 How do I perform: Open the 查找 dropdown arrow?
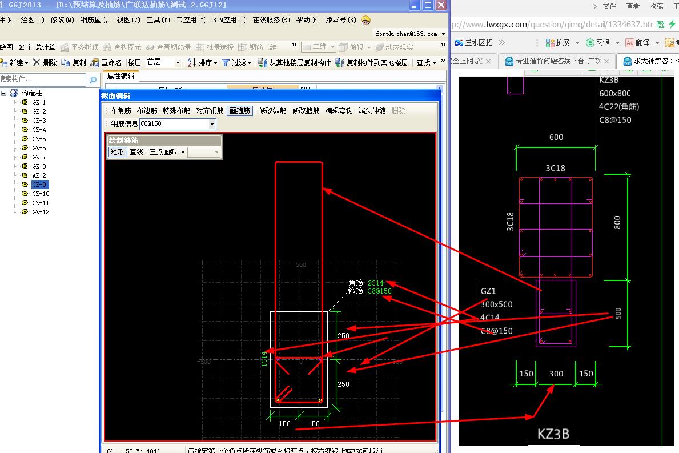435,63
